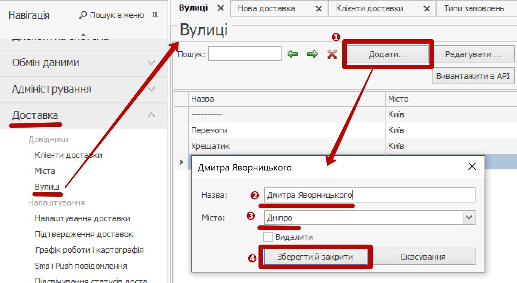Toggle the Видалити checkbox
The image size is (517, 283).
268,237
